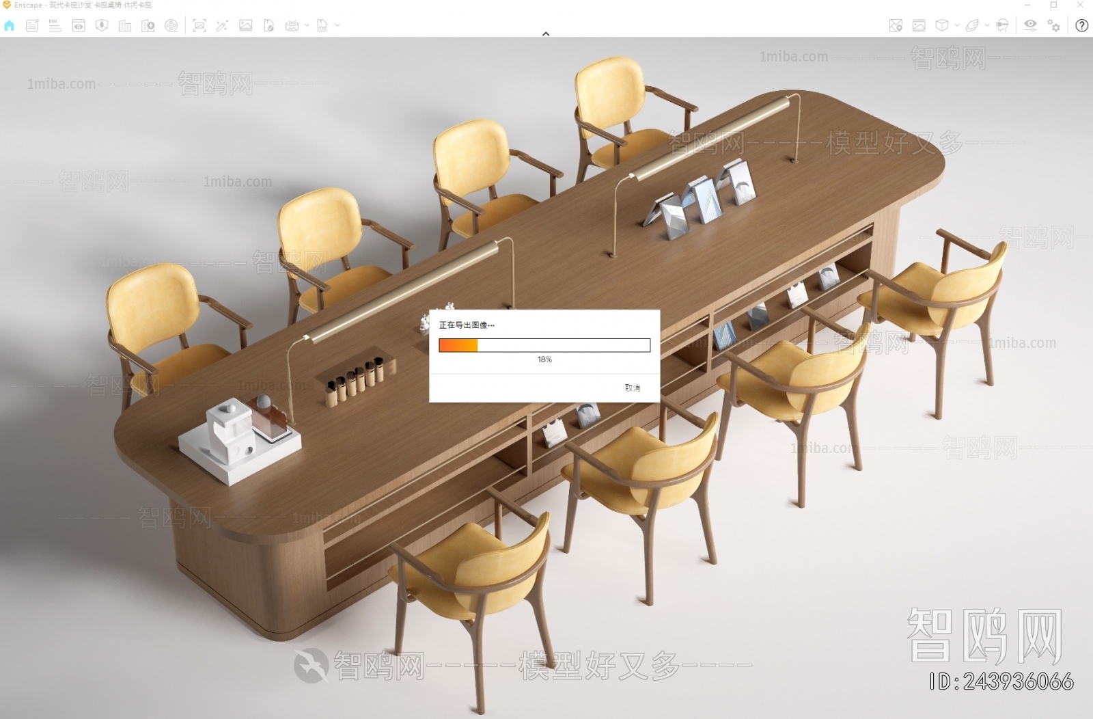
Task: Toggle the VR headset mode
Action: (1002, 26)
